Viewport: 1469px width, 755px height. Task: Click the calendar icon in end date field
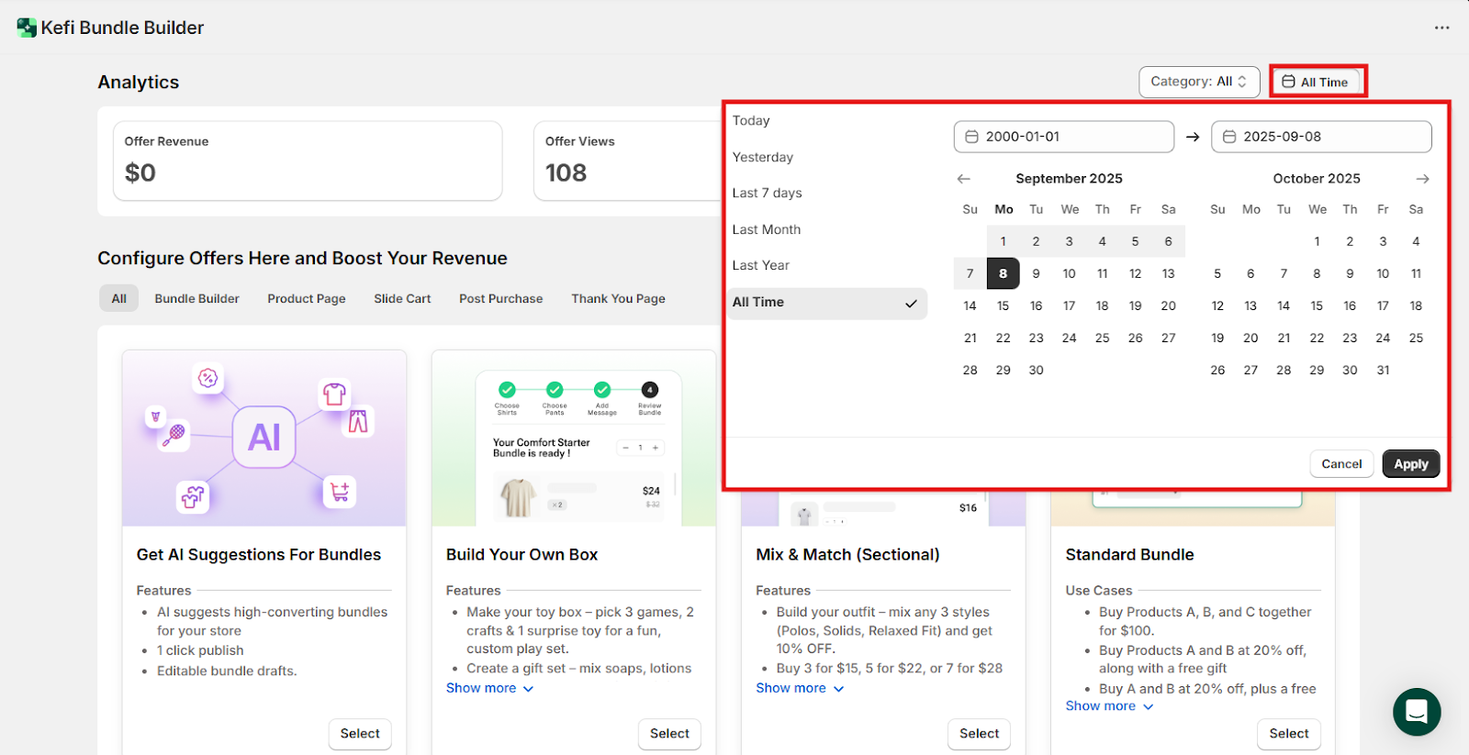[1229, 137]
